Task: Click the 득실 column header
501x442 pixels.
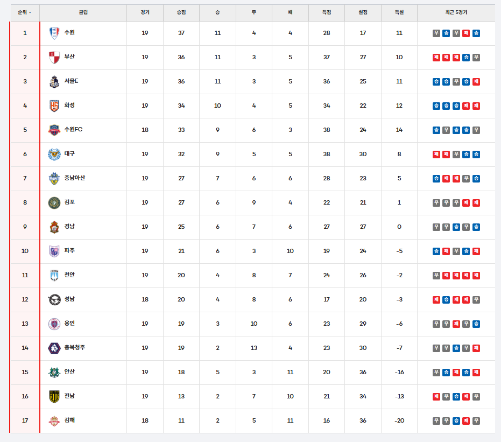Action: (x=399, y=12)
